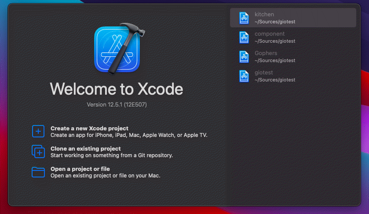Click the folder icon to open a project
Screen dimensions: 369x214
point(38,172)
